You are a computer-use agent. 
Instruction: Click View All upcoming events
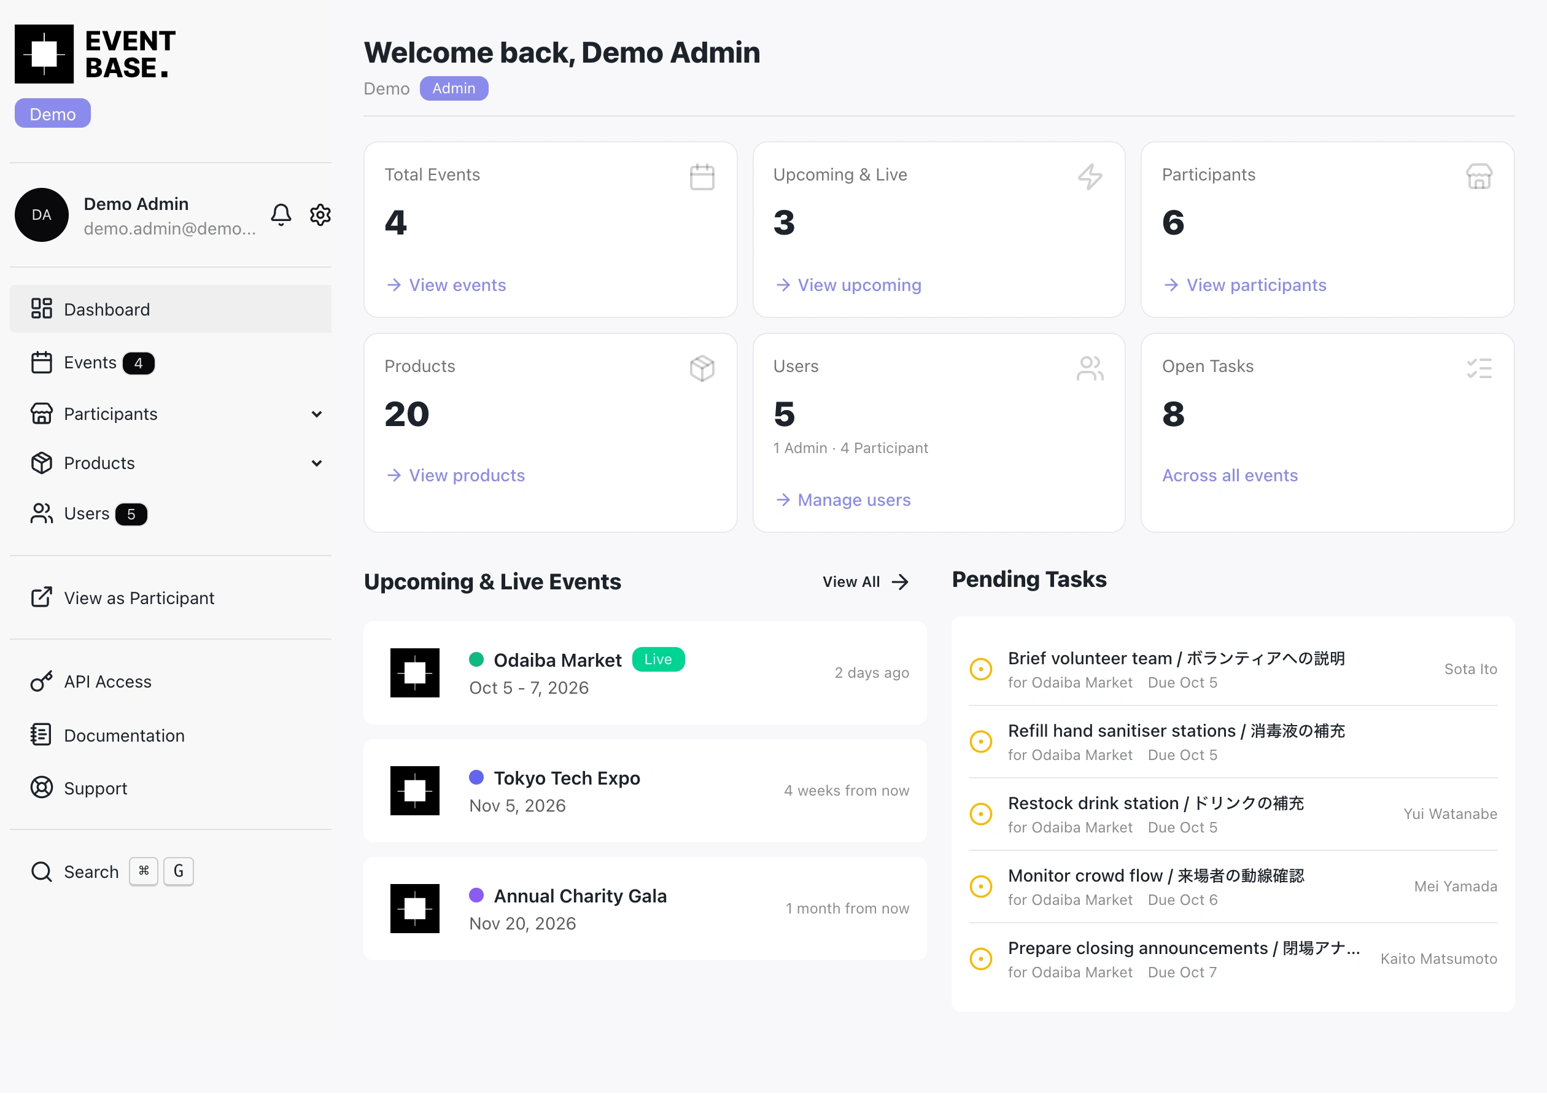tap(866, 582)
